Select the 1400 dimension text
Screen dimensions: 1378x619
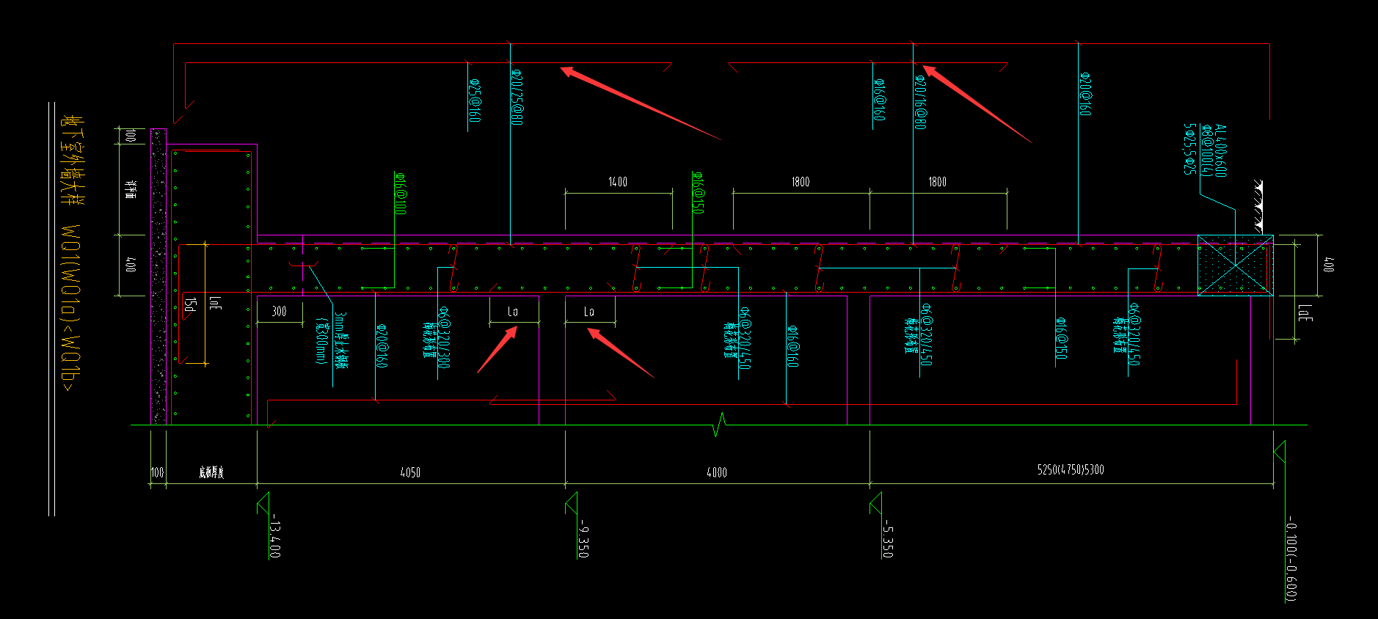(x=618, y=182)
